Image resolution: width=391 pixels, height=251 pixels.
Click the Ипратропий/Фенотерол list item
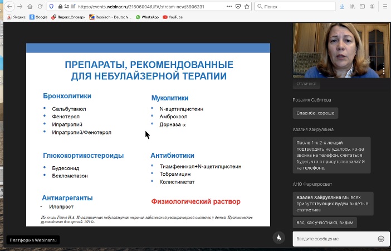(x=81, y=132)
